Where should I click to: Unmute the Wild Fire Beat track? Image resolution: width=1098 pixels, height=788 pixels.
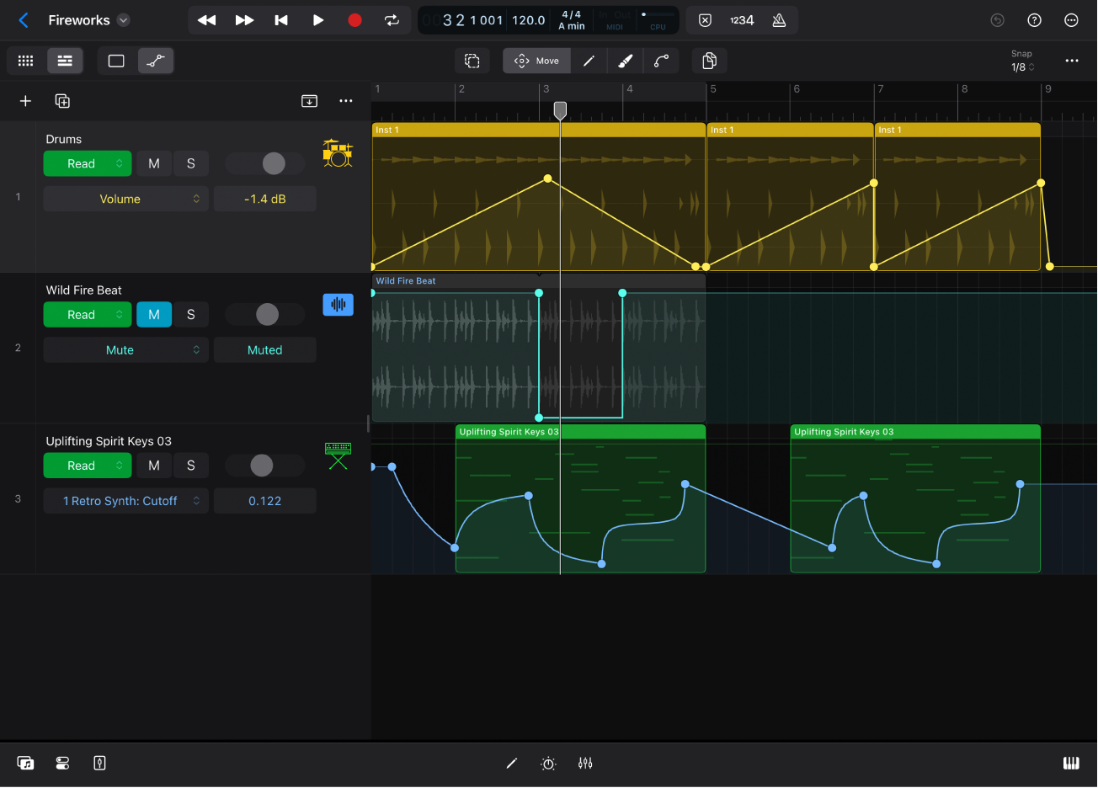(x=153, y=314)
